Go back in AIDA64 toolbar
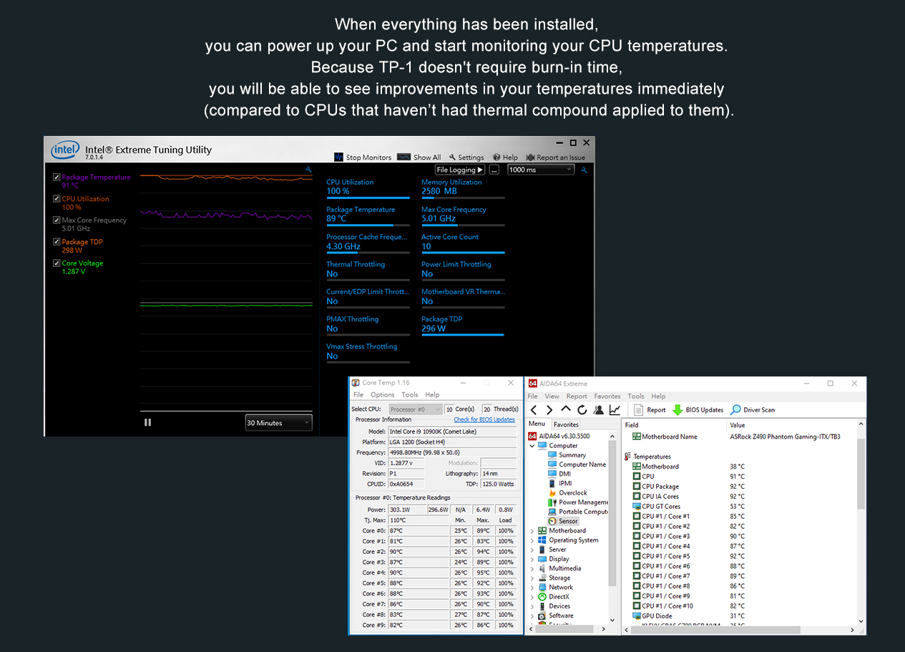 point(534,410)
